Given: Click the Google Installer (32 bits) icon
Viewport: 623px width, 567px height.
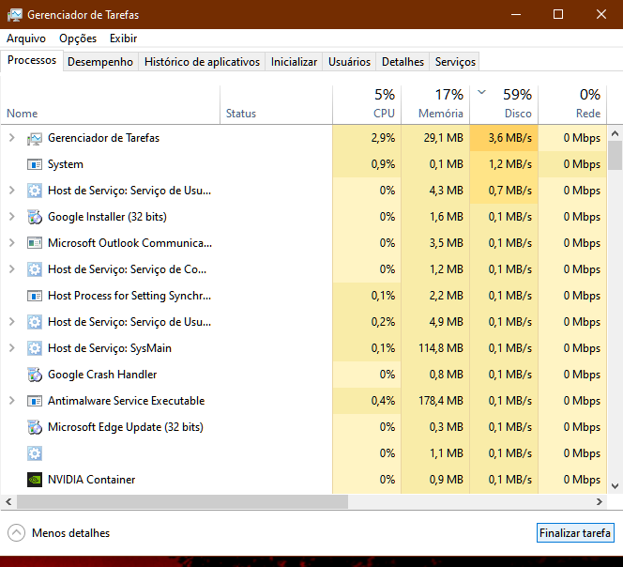Looking at the screenshot, I should pos(35,217).
